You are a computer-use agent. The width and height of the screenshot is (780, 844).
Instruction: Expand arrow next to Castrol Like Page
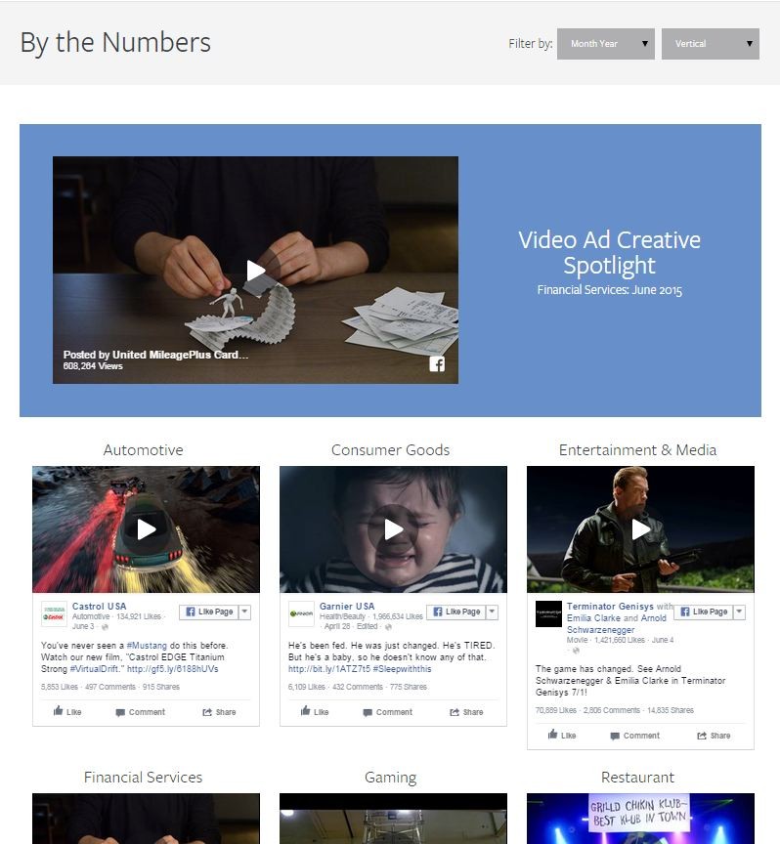[244, 612]
